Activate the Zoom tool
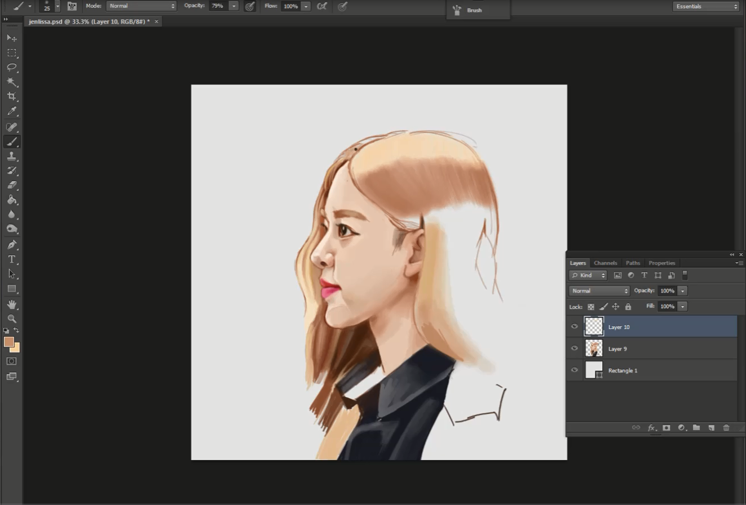Viewport: 746px width, 505px height. point(12,319)
